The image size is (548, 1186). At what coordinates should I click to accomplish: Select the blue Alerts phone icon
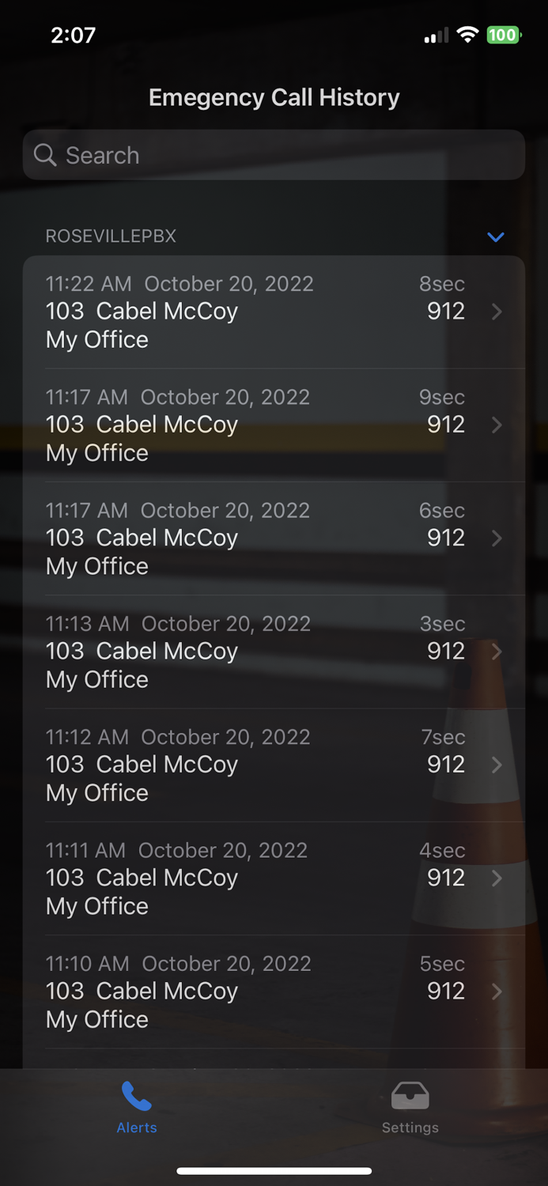tap(136, 1095)
